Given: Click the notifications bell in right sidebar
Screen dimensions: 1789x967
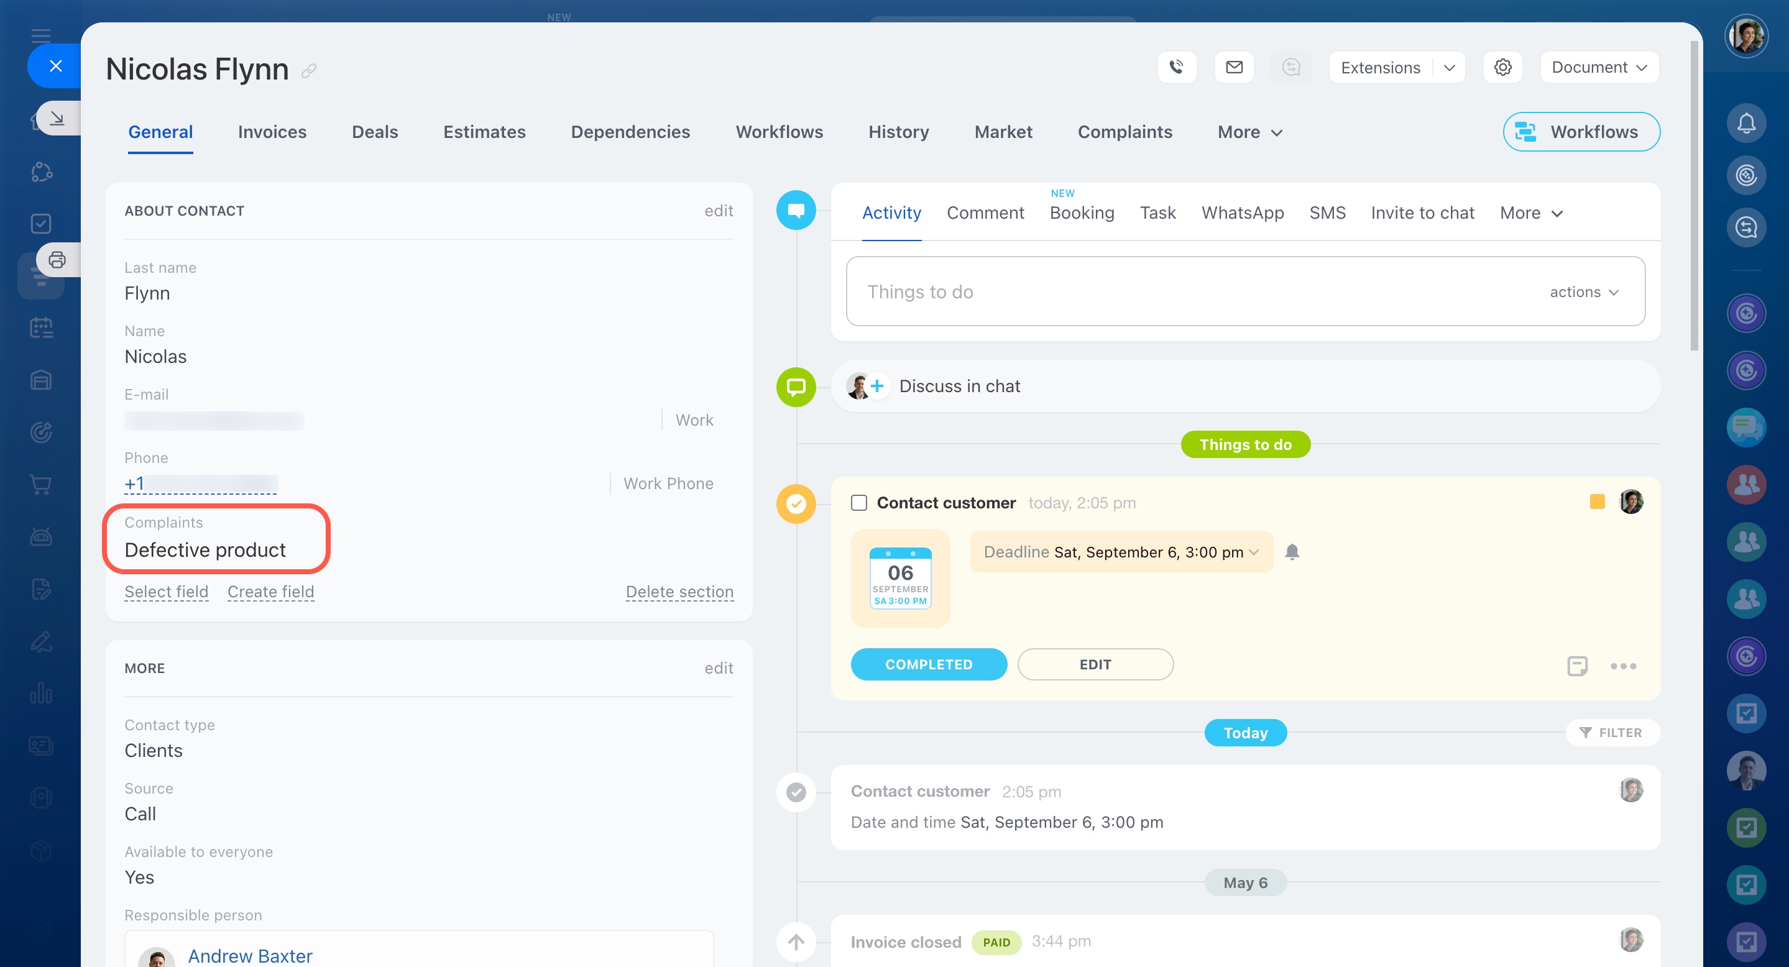Looking at the screenshot, I should tap(1746, 124).
